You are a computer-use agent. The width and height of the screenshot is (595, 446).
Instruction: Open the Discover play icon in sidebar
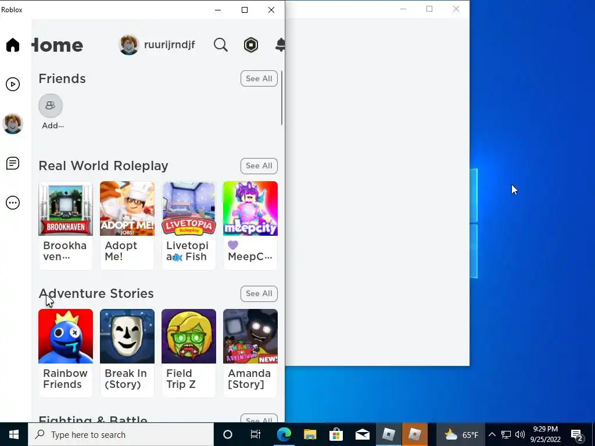pyautogui.click(x=13, y=84)
